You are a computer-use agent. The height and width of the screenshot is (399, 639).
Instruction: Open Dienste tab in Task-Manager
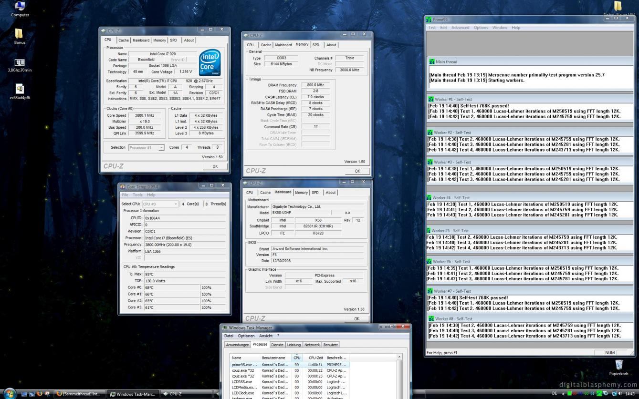(277, 345)
